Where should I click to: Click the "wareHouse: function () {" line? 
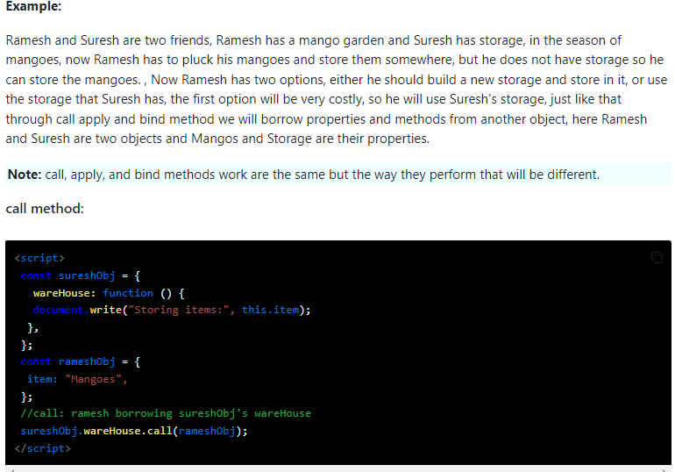[109, 293]
